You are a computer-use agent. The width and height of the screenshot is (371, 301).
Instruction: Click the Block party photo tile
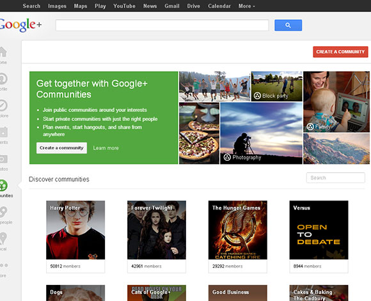276,86
